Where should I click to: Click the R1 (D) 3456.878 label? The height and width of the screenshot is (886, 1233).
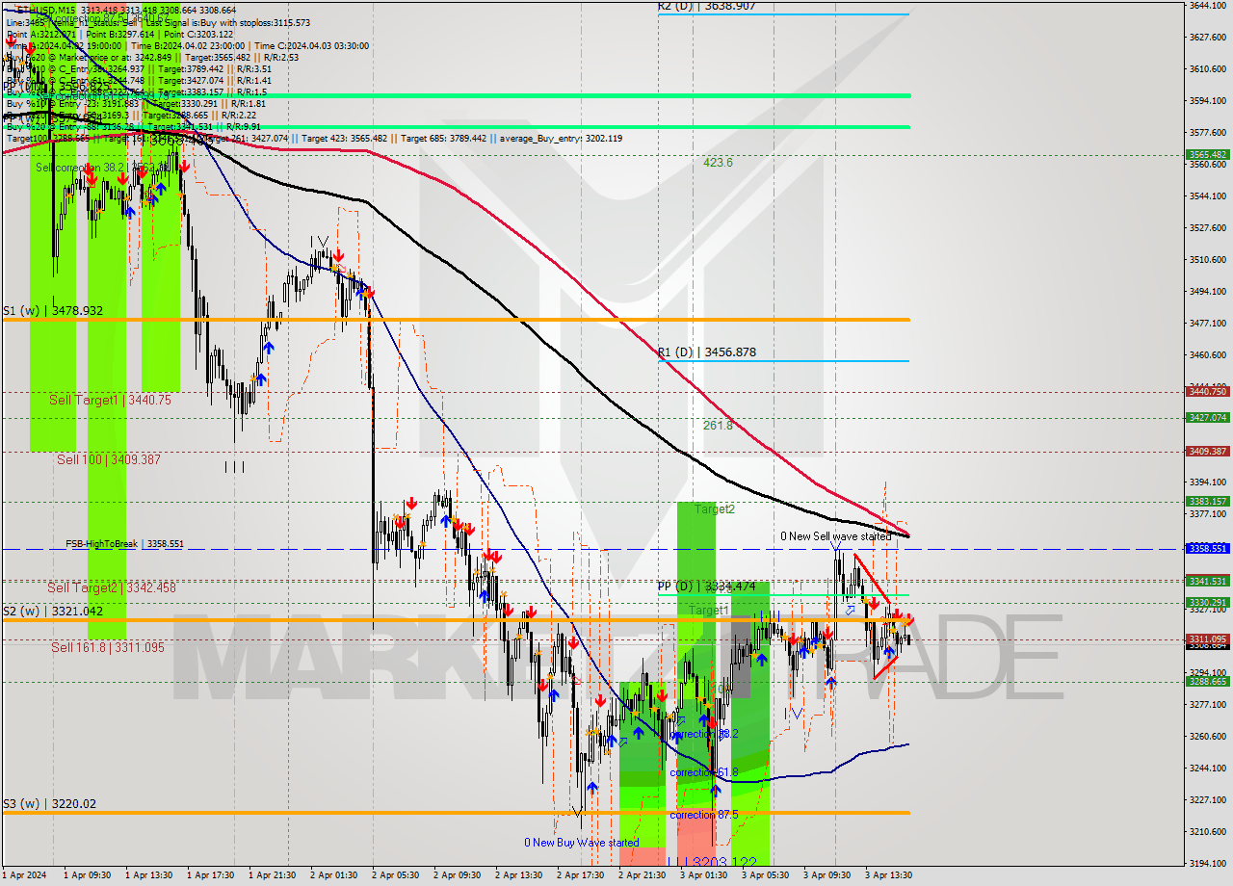pos(706,352)
